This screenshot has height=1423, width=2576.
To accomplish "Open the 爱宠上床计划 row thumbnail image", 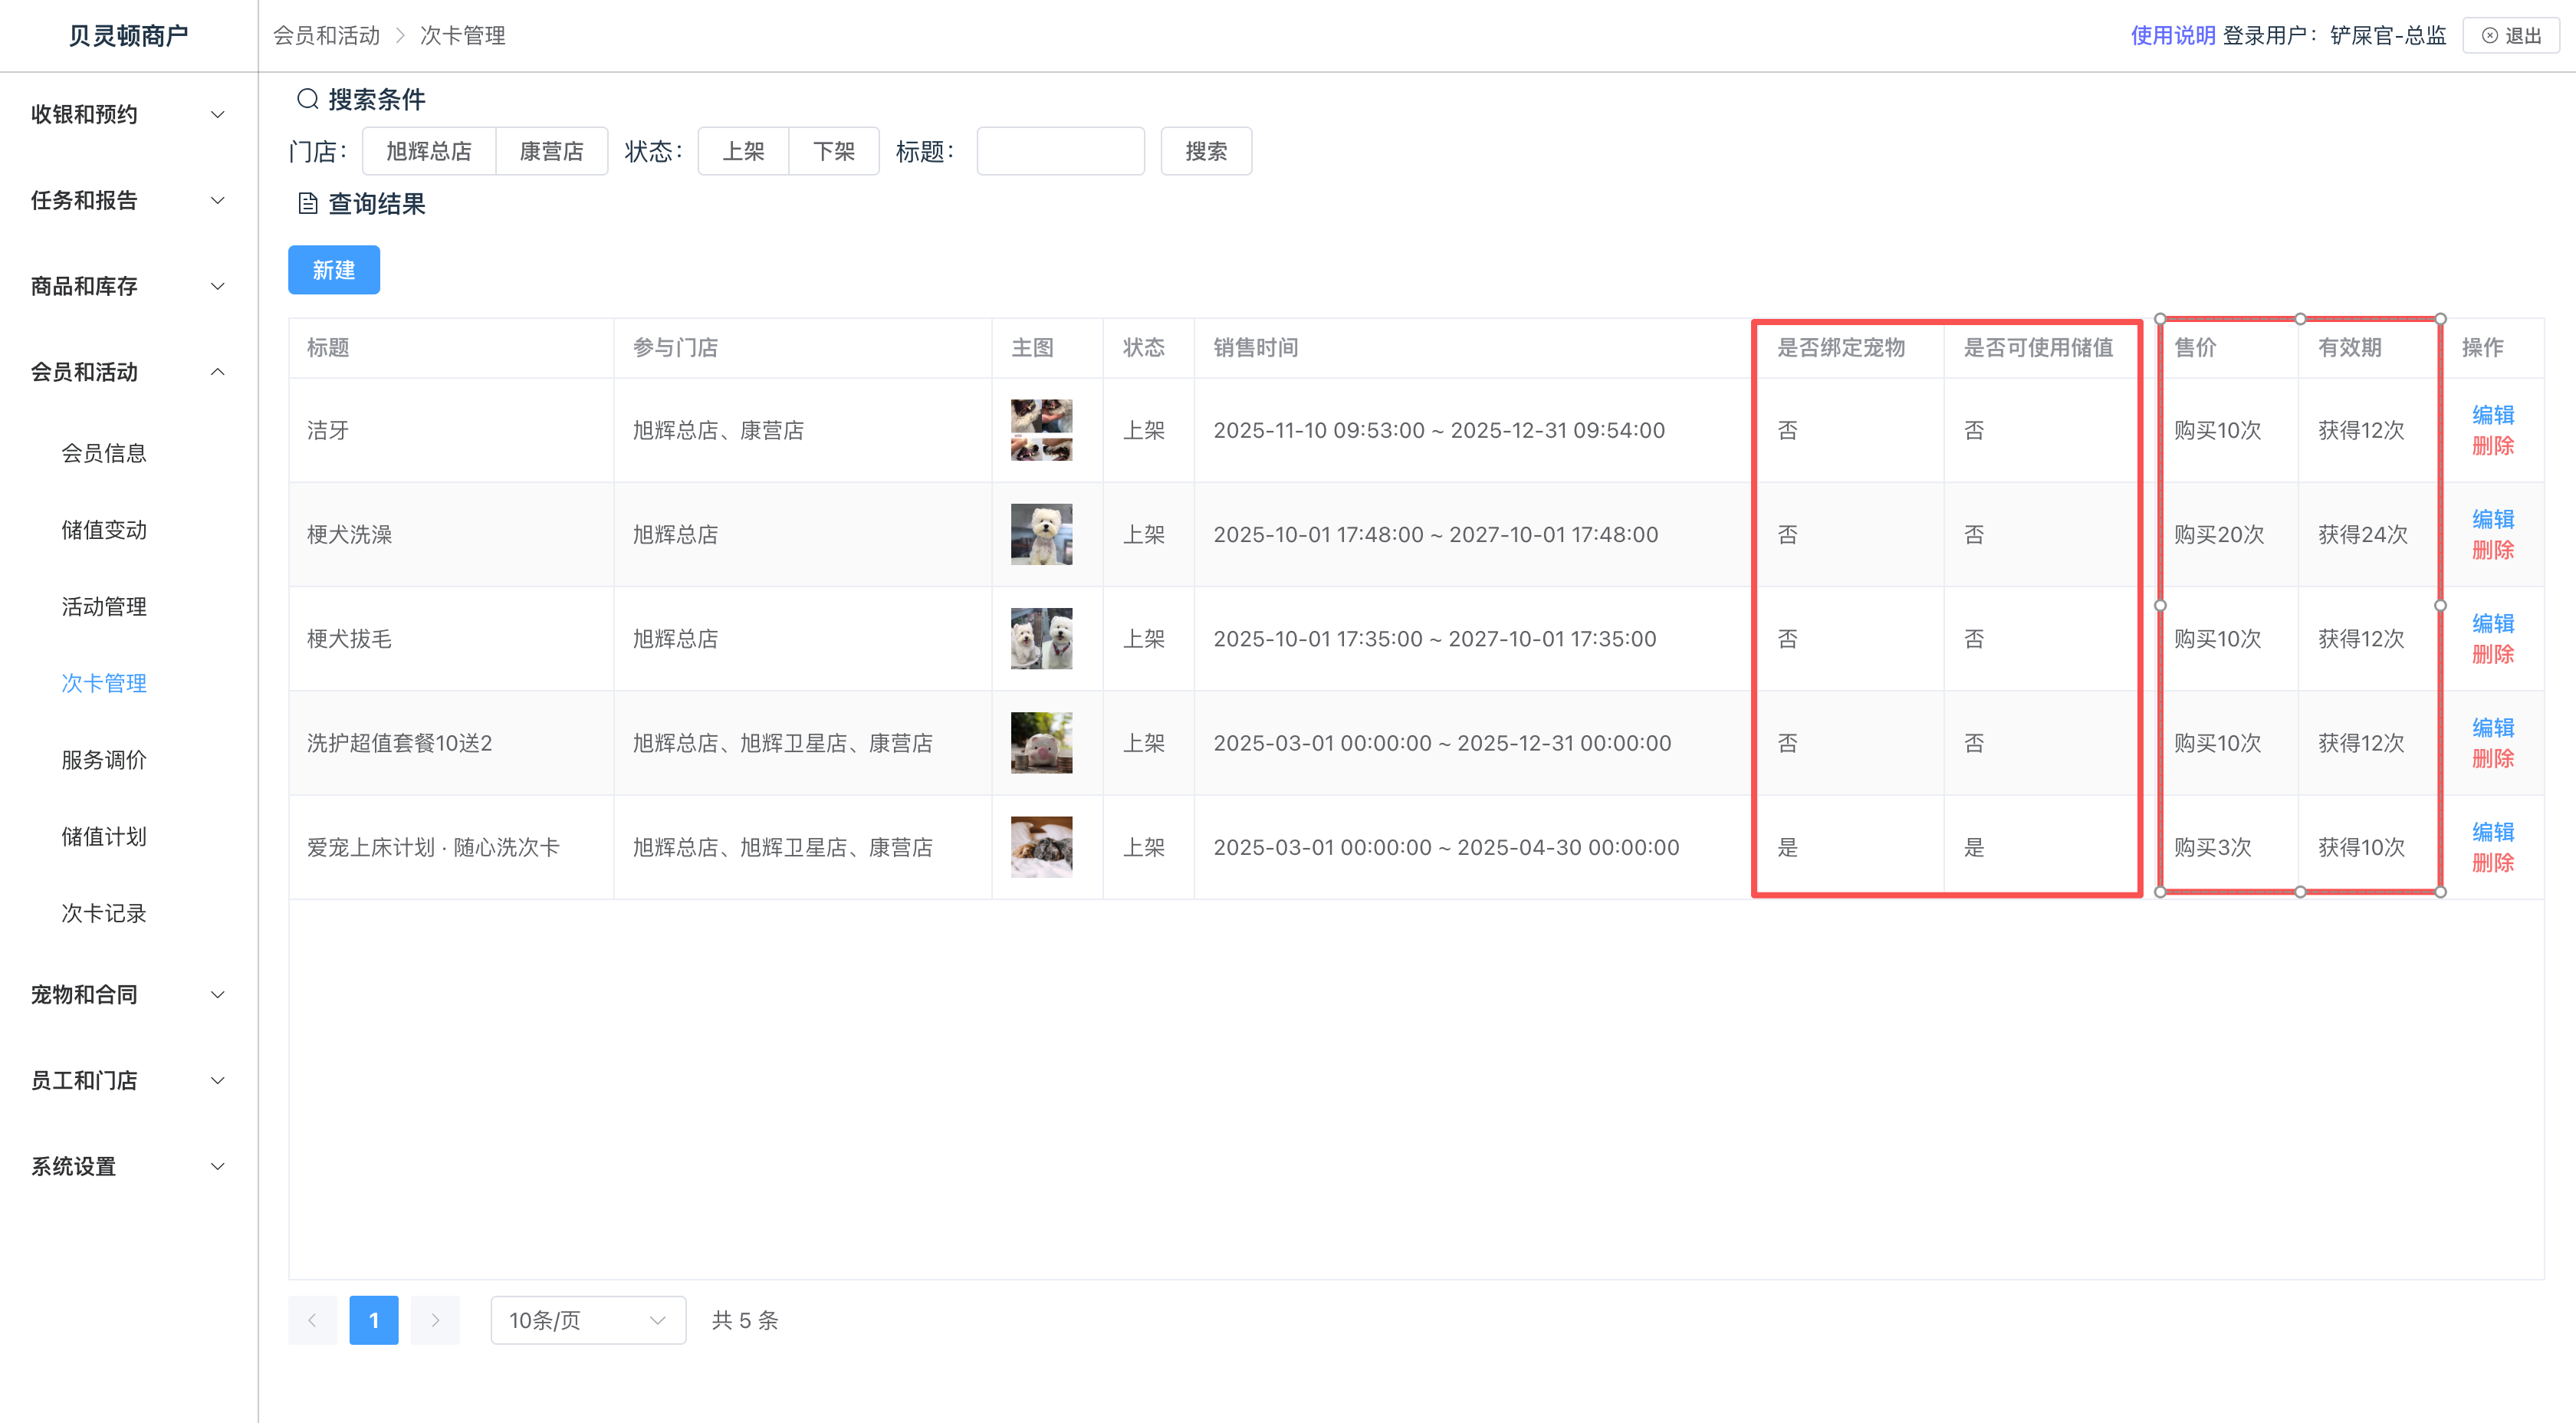I will click(1041, 847).
